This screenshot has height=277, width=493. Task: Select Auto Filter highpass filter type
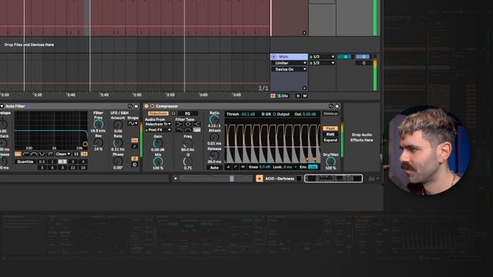click(x=26, y=154)
